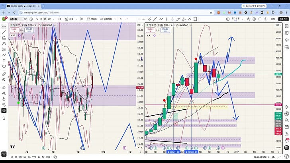Image resolution: width=290 pixels, height=163 pixels.
Task: Open quick search magnifier icon
Action: point(249,19)
